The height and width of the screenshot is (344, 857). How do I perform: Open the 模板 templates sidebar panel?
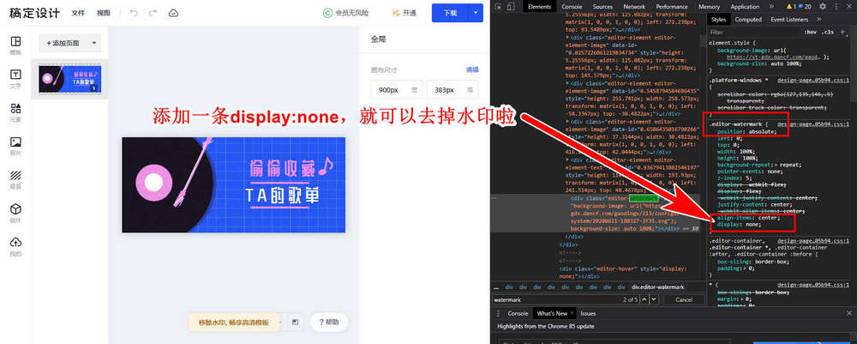[15, 45]
